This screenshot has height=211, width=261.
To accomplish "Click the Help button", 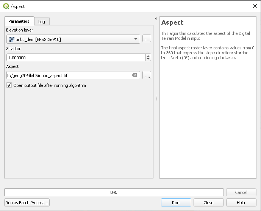I will [241, 203].
